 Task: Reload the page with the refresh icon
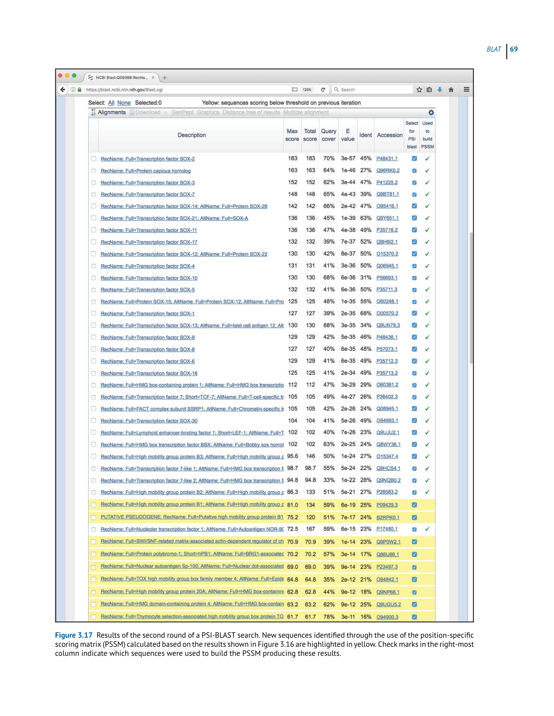323,90
